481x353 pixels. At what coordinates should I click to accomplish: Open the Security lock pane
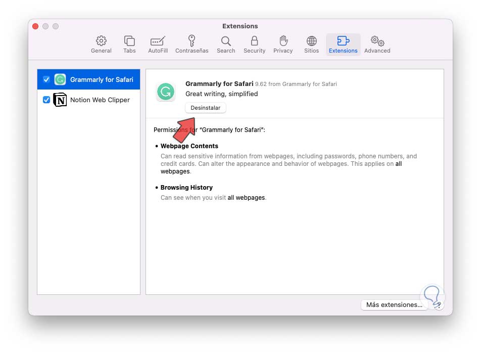coord(254,45)
